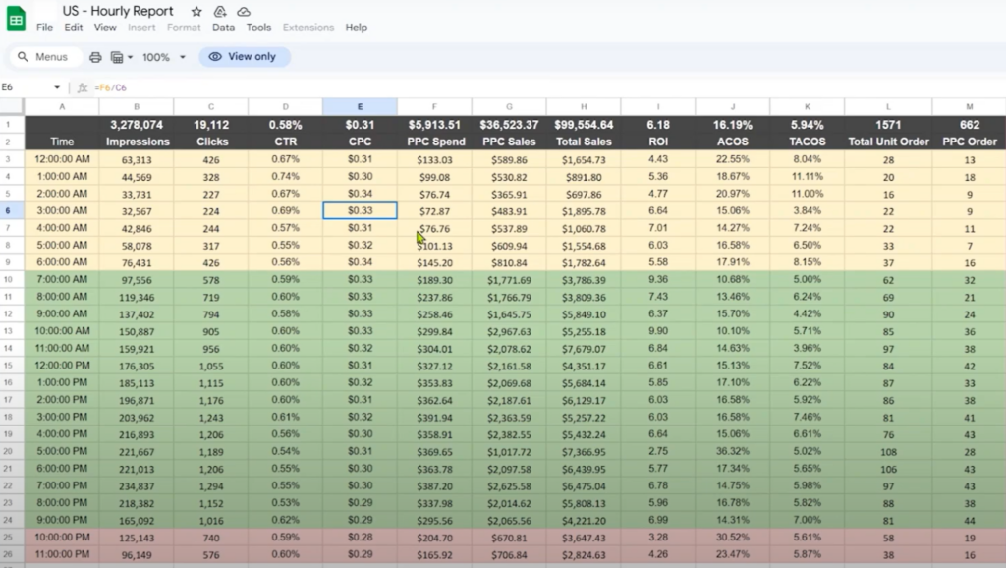Open the Tools menu
The image size is (1006, 568).
[258, 28]
